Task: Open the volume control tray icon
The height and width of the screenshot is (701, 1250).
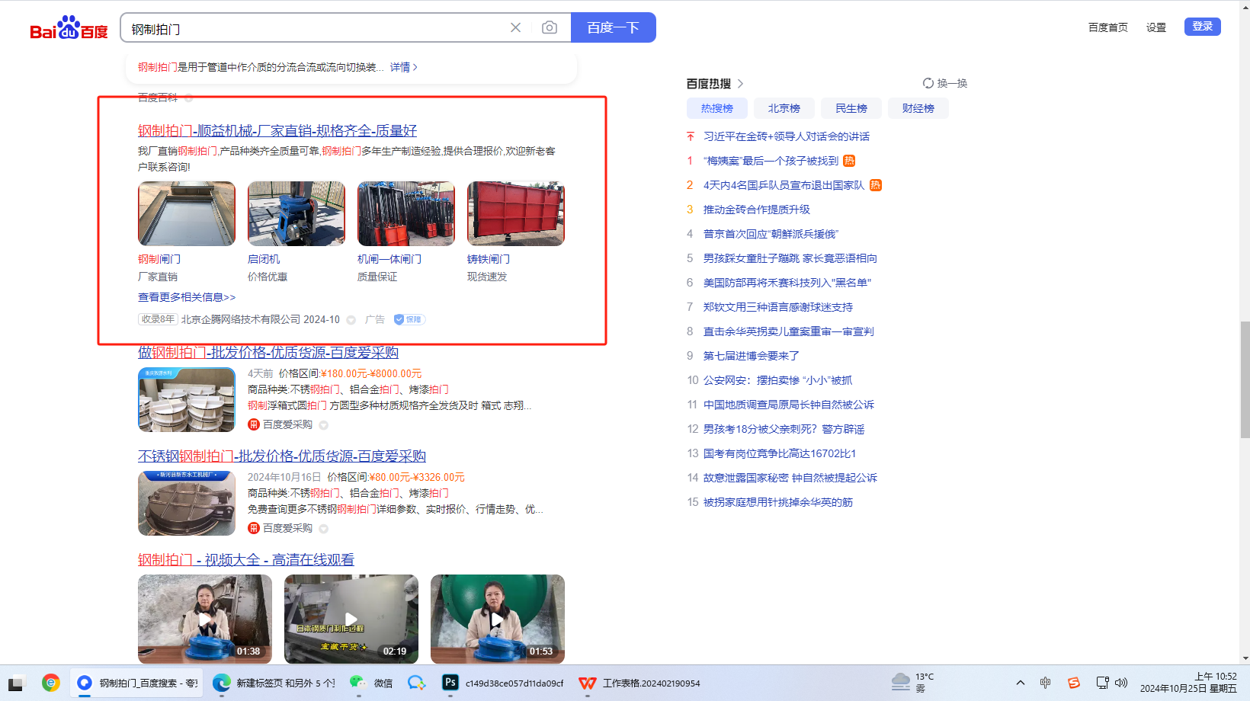Action: [1121, 683]
